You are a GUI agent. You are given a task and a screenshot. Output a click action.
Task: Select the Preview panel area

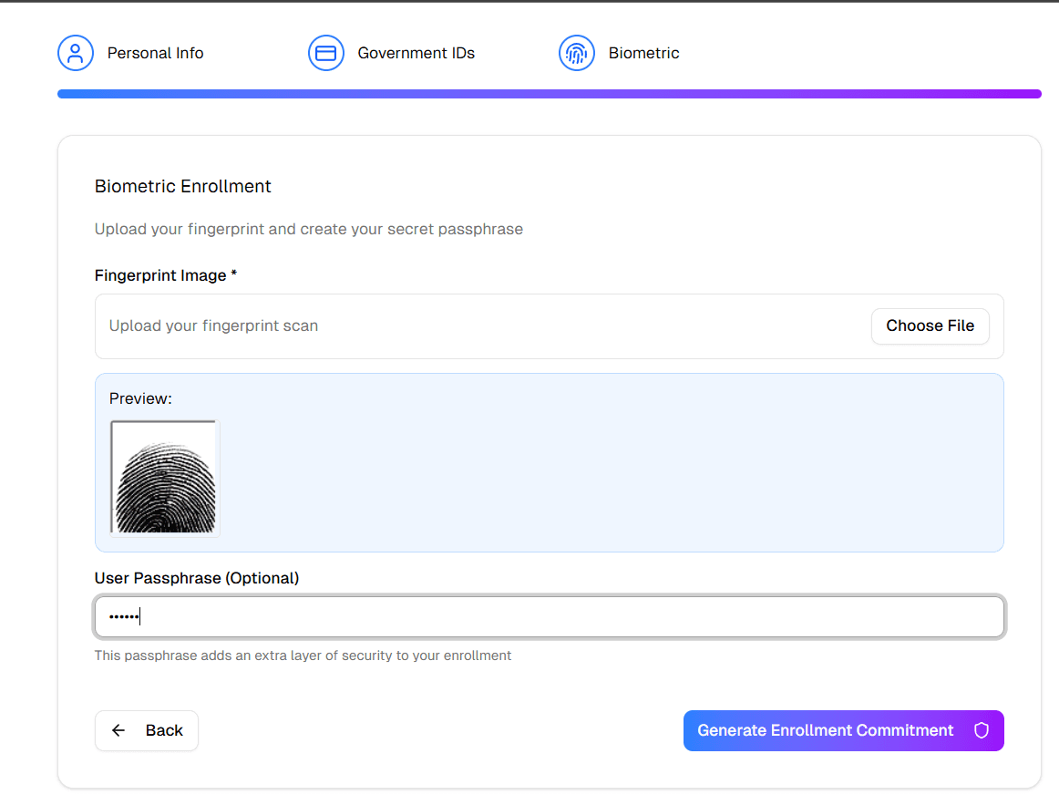(x=549, y=462)
